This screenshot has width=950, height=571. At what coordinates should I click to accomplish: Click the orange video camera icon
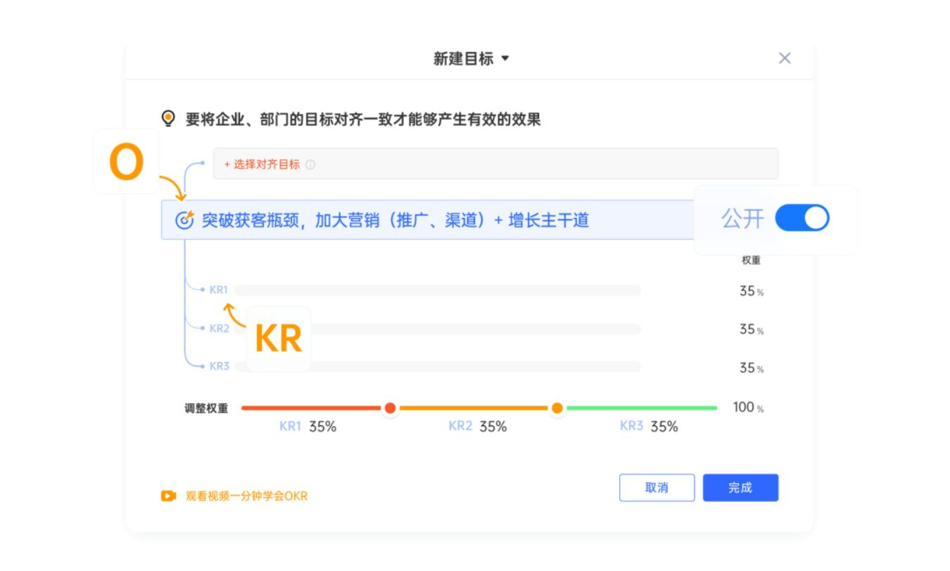[x=168, y=496]
